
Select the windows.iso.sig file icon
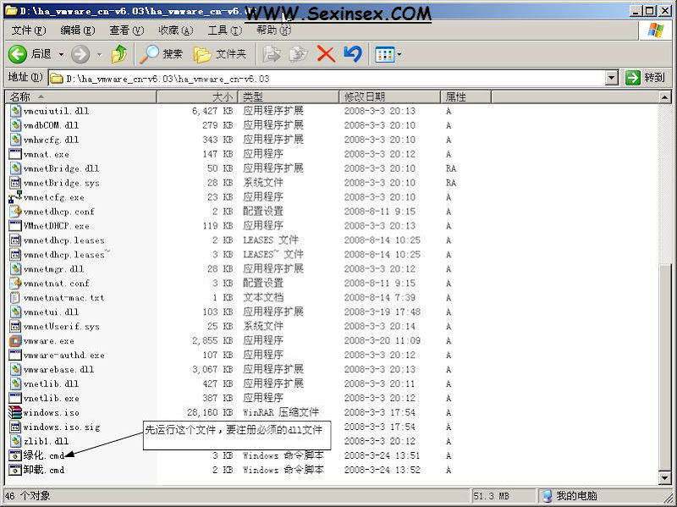point(15,427)
